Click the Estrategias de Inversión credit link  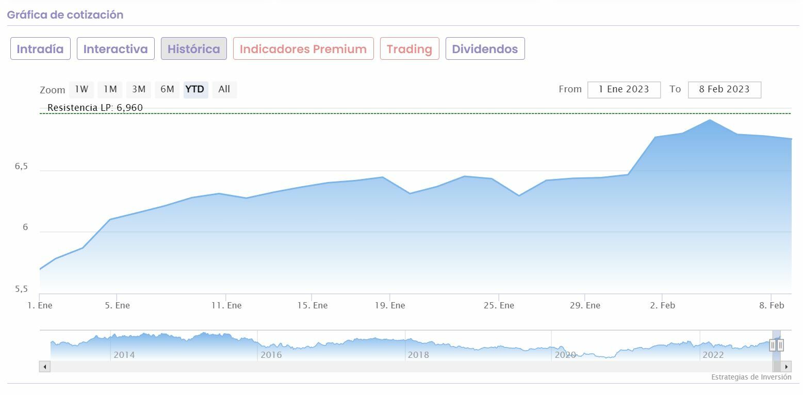coord(751,377)
